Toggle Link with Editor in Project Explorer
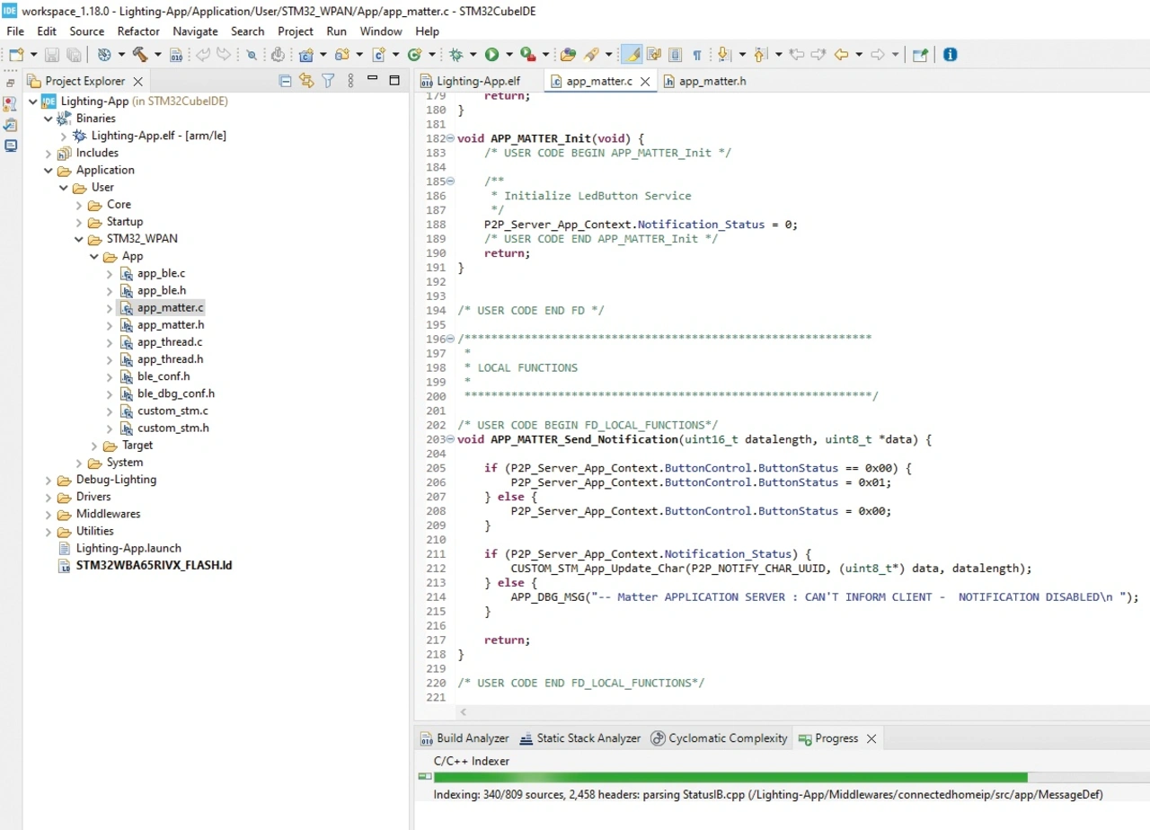The height and width of the screenshot is (830, 1150). click(x=307, y=81)
